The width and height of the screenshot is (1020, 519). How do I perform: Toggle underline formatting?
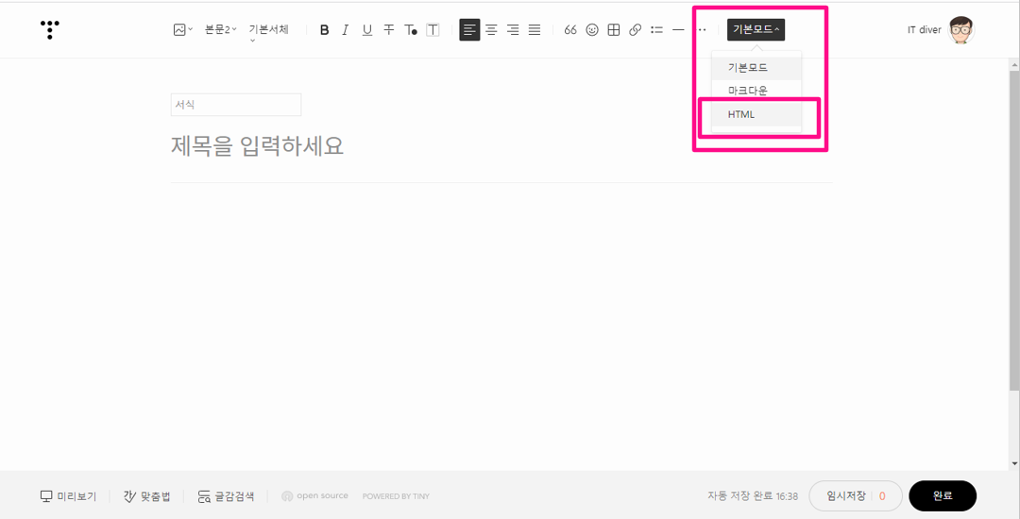tap(366, 30)
